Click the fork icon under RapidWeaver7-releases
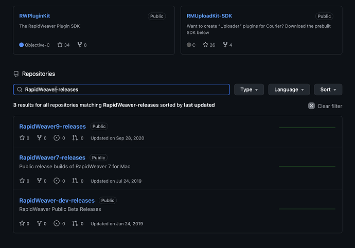This screenshot has width=355, height=248. 39,181
